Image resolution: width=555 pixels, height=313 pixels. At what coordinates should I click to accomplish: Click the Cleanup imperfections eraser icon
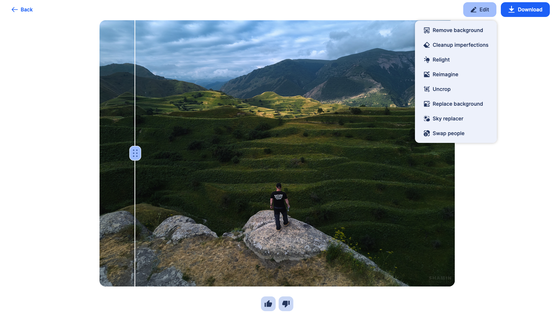click(426, 45)
